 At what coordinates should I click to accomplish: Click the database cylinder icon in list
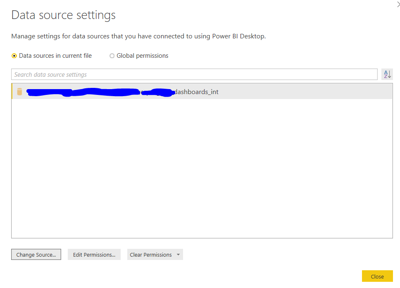[x=19, y=92]
